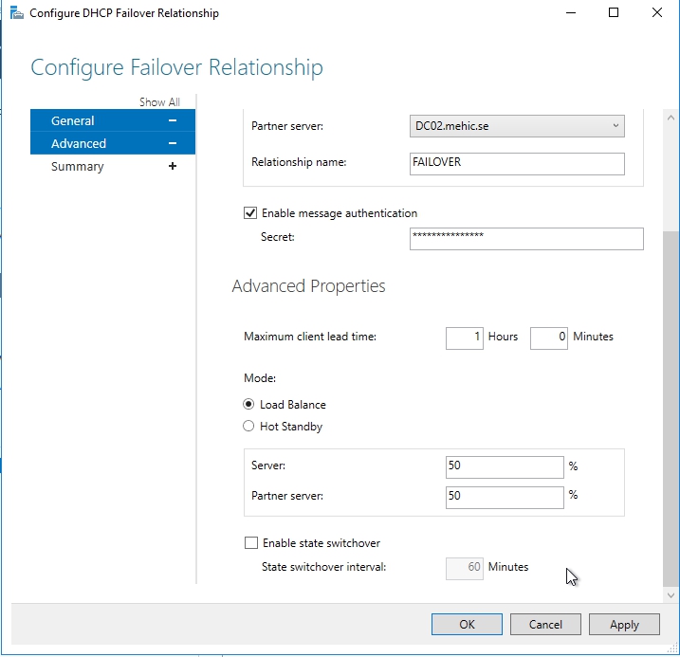Click the DHCP failover title bar icon
The image size is (680, 657).
(x=15, y=13)
